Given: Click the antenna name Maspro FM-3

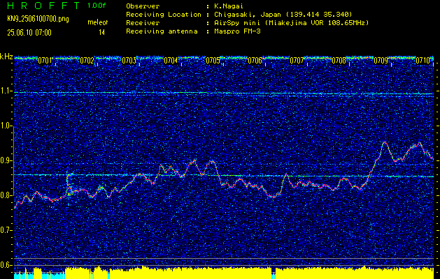Looking at the screenshot, I should point(237,31).
